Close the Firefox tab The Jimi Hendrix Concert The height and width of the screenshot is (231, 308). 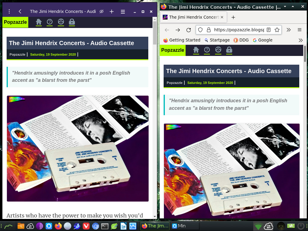pyautogui.click(x=222, y=17)
